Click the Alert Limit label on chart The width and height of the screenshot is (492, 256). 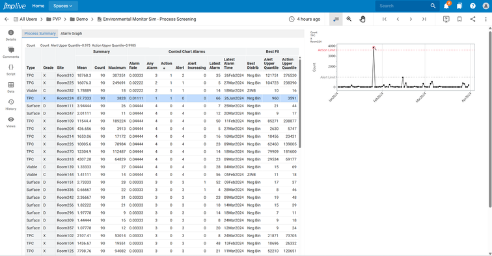coord(328,77)
